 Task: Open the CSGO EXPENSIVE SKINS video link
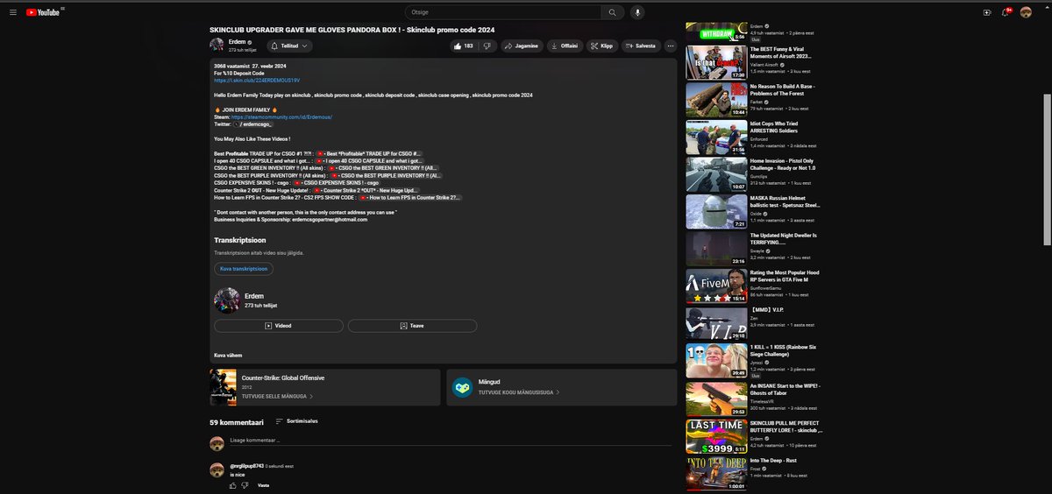336,183
